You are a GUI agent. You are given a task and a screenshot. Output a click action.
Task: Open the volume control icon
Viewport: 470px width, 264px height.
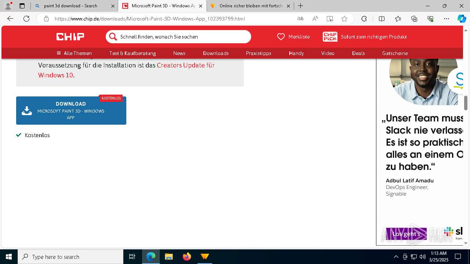(x=422, y=257)
